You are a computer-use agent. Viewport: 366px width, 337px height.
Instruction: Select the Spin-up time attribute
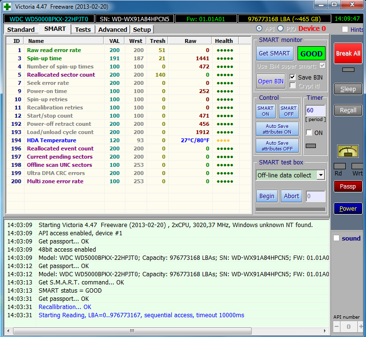(x=128, y=58)
